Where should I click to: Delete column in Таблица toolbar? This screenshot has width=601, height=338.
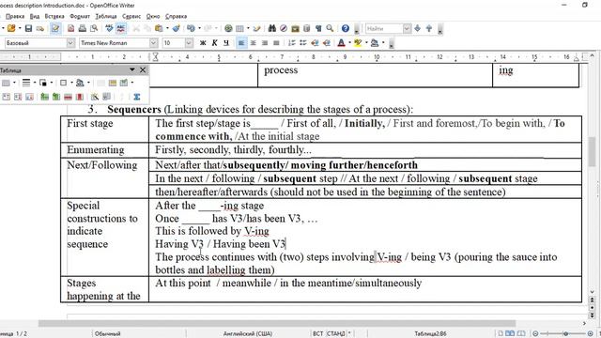pos(80,97)
